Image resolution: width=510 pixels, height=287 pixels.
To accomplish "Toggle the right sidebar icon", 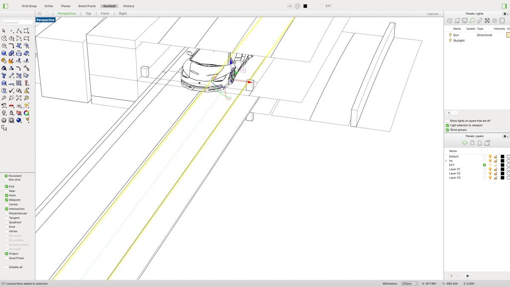I will point(504,6).
